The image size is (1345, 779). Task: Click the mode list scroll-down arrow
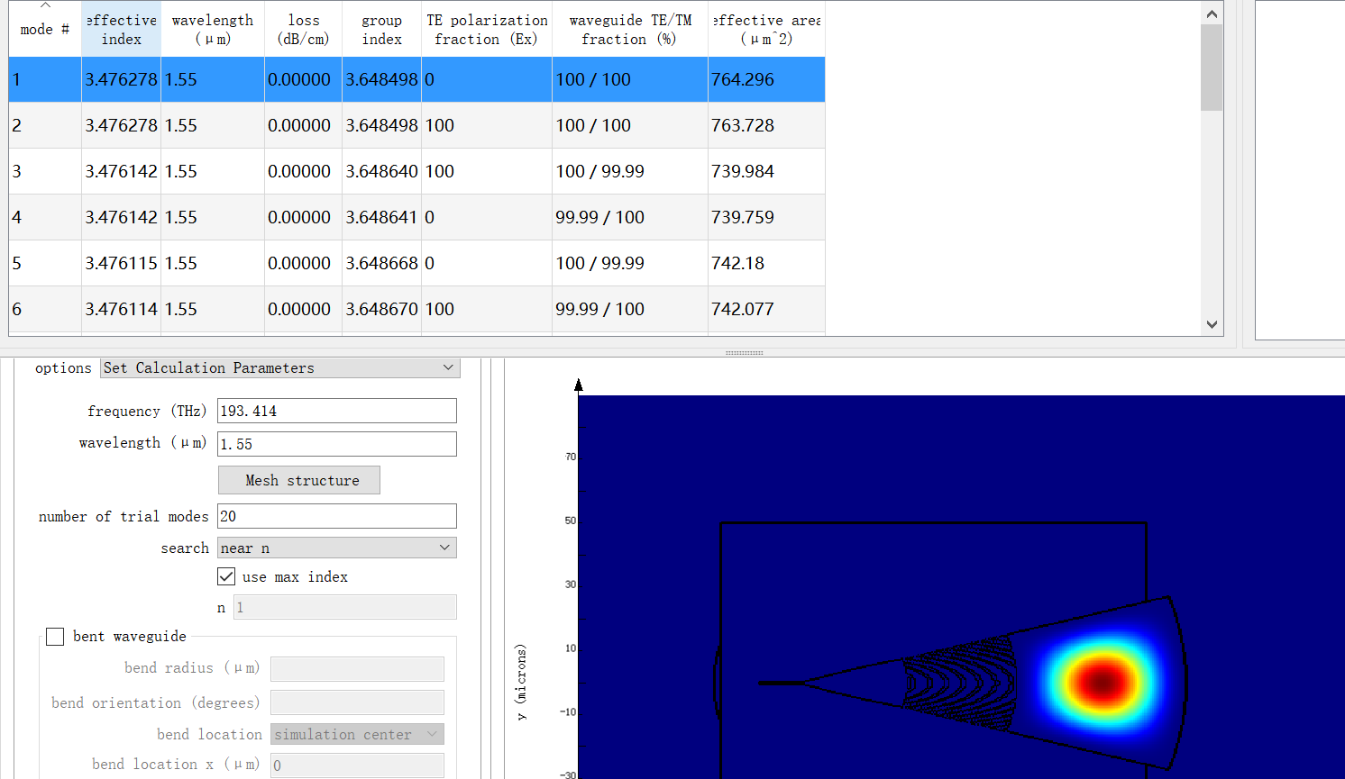[x=1212, y=324]
